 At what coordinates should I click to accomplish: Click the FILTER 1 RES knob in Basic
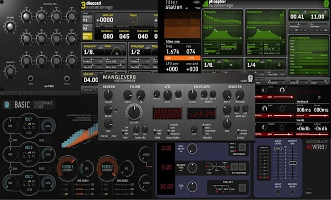[x=87, y=168]
